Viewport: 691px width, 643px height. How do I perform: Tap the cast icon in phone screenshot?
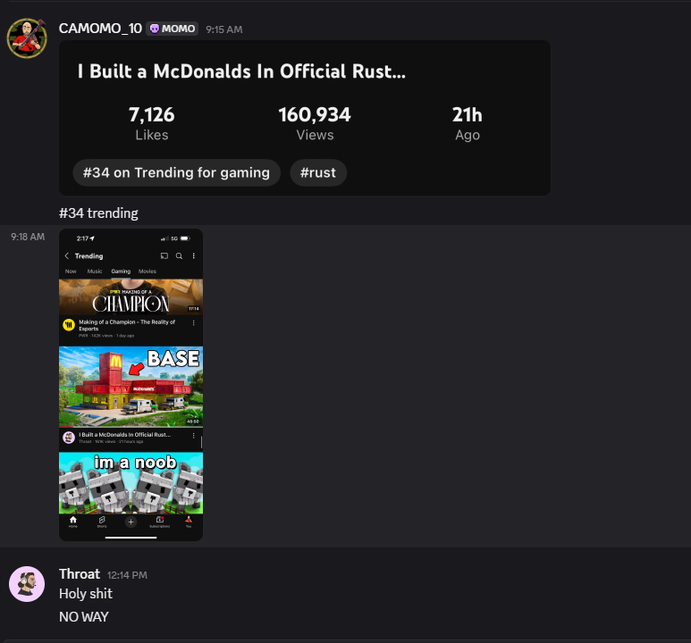164,256
